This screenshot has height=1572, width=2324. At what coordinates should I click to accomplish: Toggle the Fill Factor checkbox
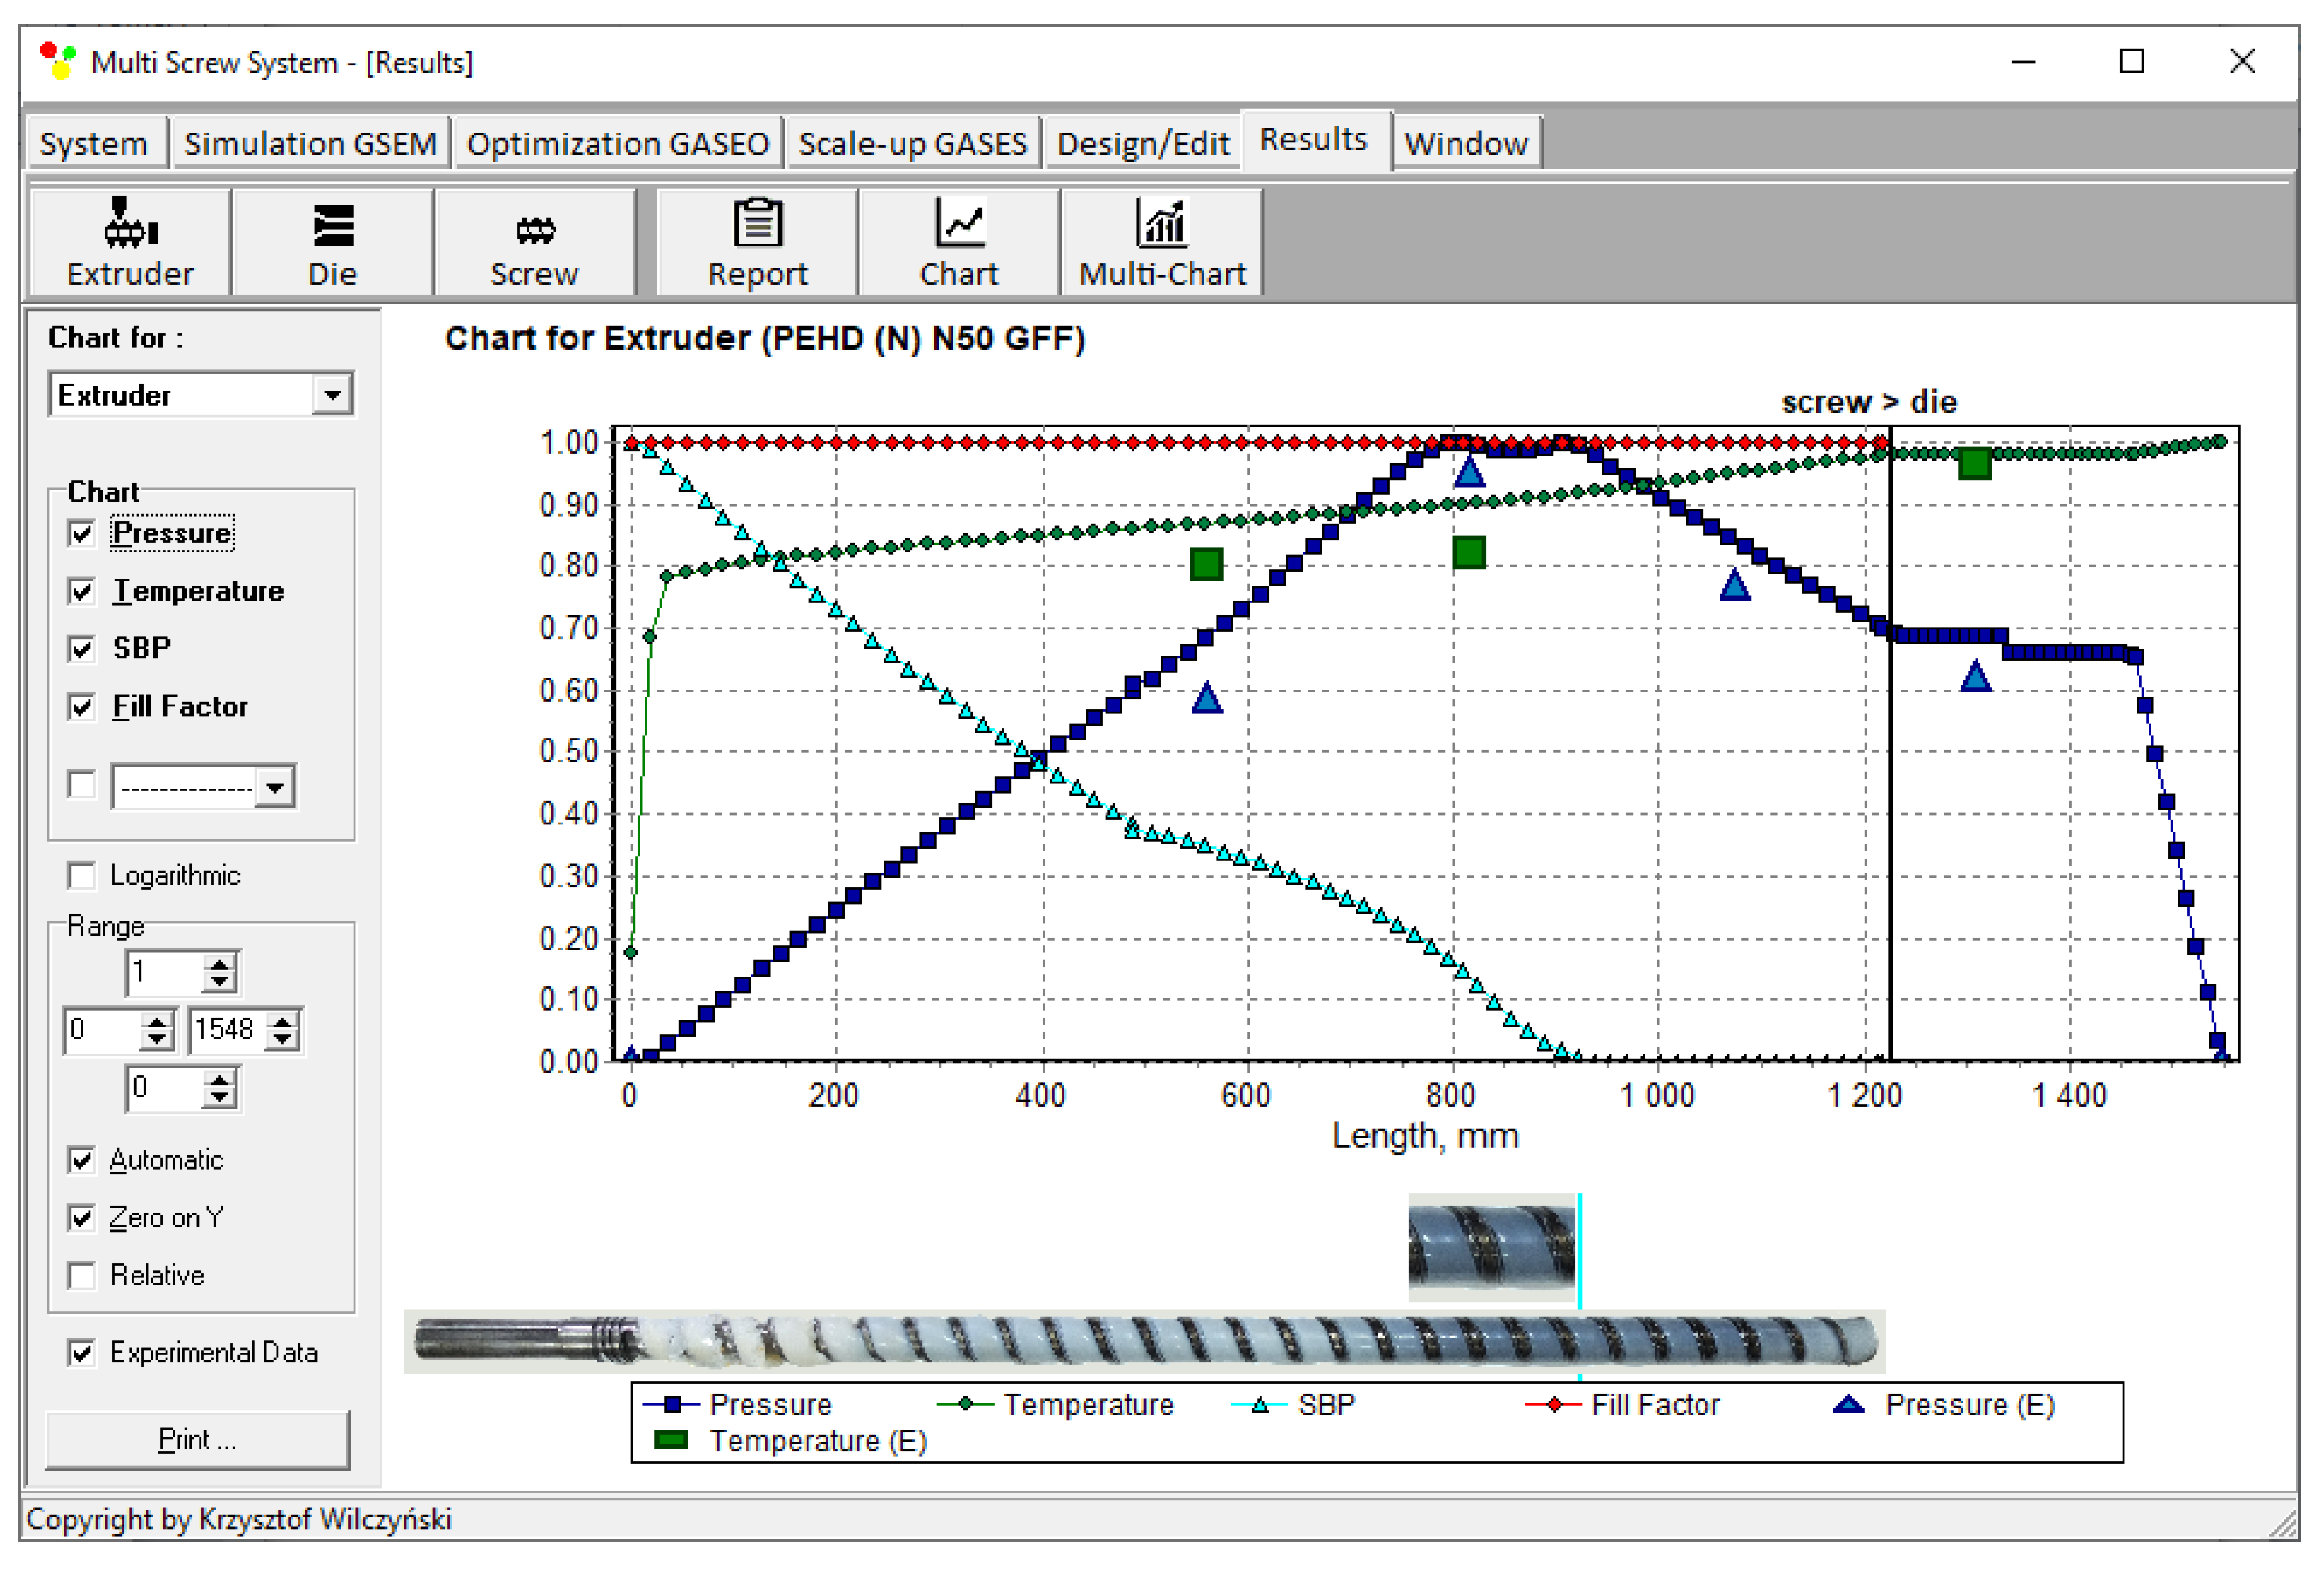tap(82, 707)
